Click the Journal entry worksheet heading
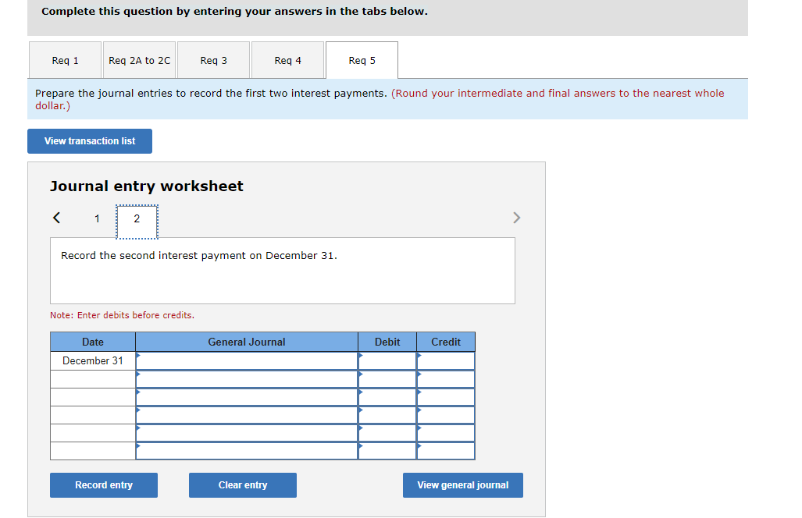Screen dimensions: 802x518 (146, 186)
